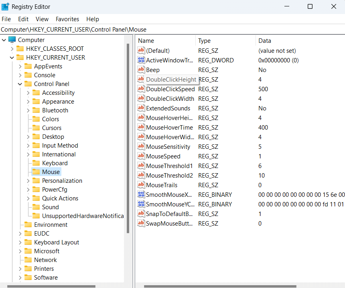Click the string icon for MouseSensitivity value
The width and height of the screenshot is (345, 288).
141,147
